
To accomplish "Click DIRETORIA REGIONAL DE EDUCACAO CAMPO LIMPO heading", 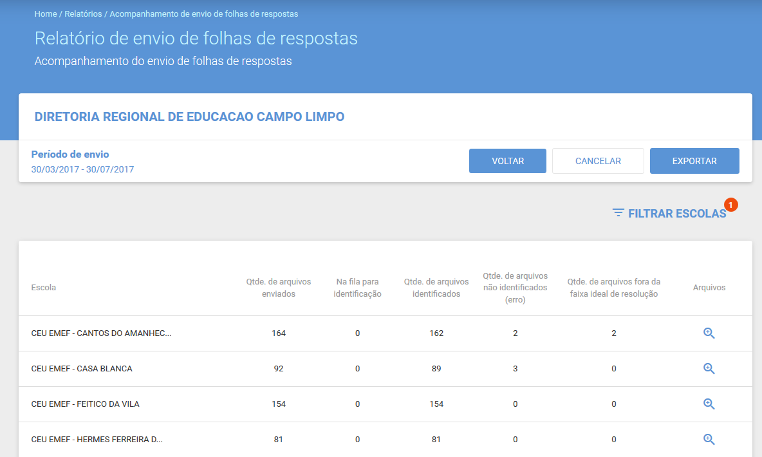I will coord(189,117).
